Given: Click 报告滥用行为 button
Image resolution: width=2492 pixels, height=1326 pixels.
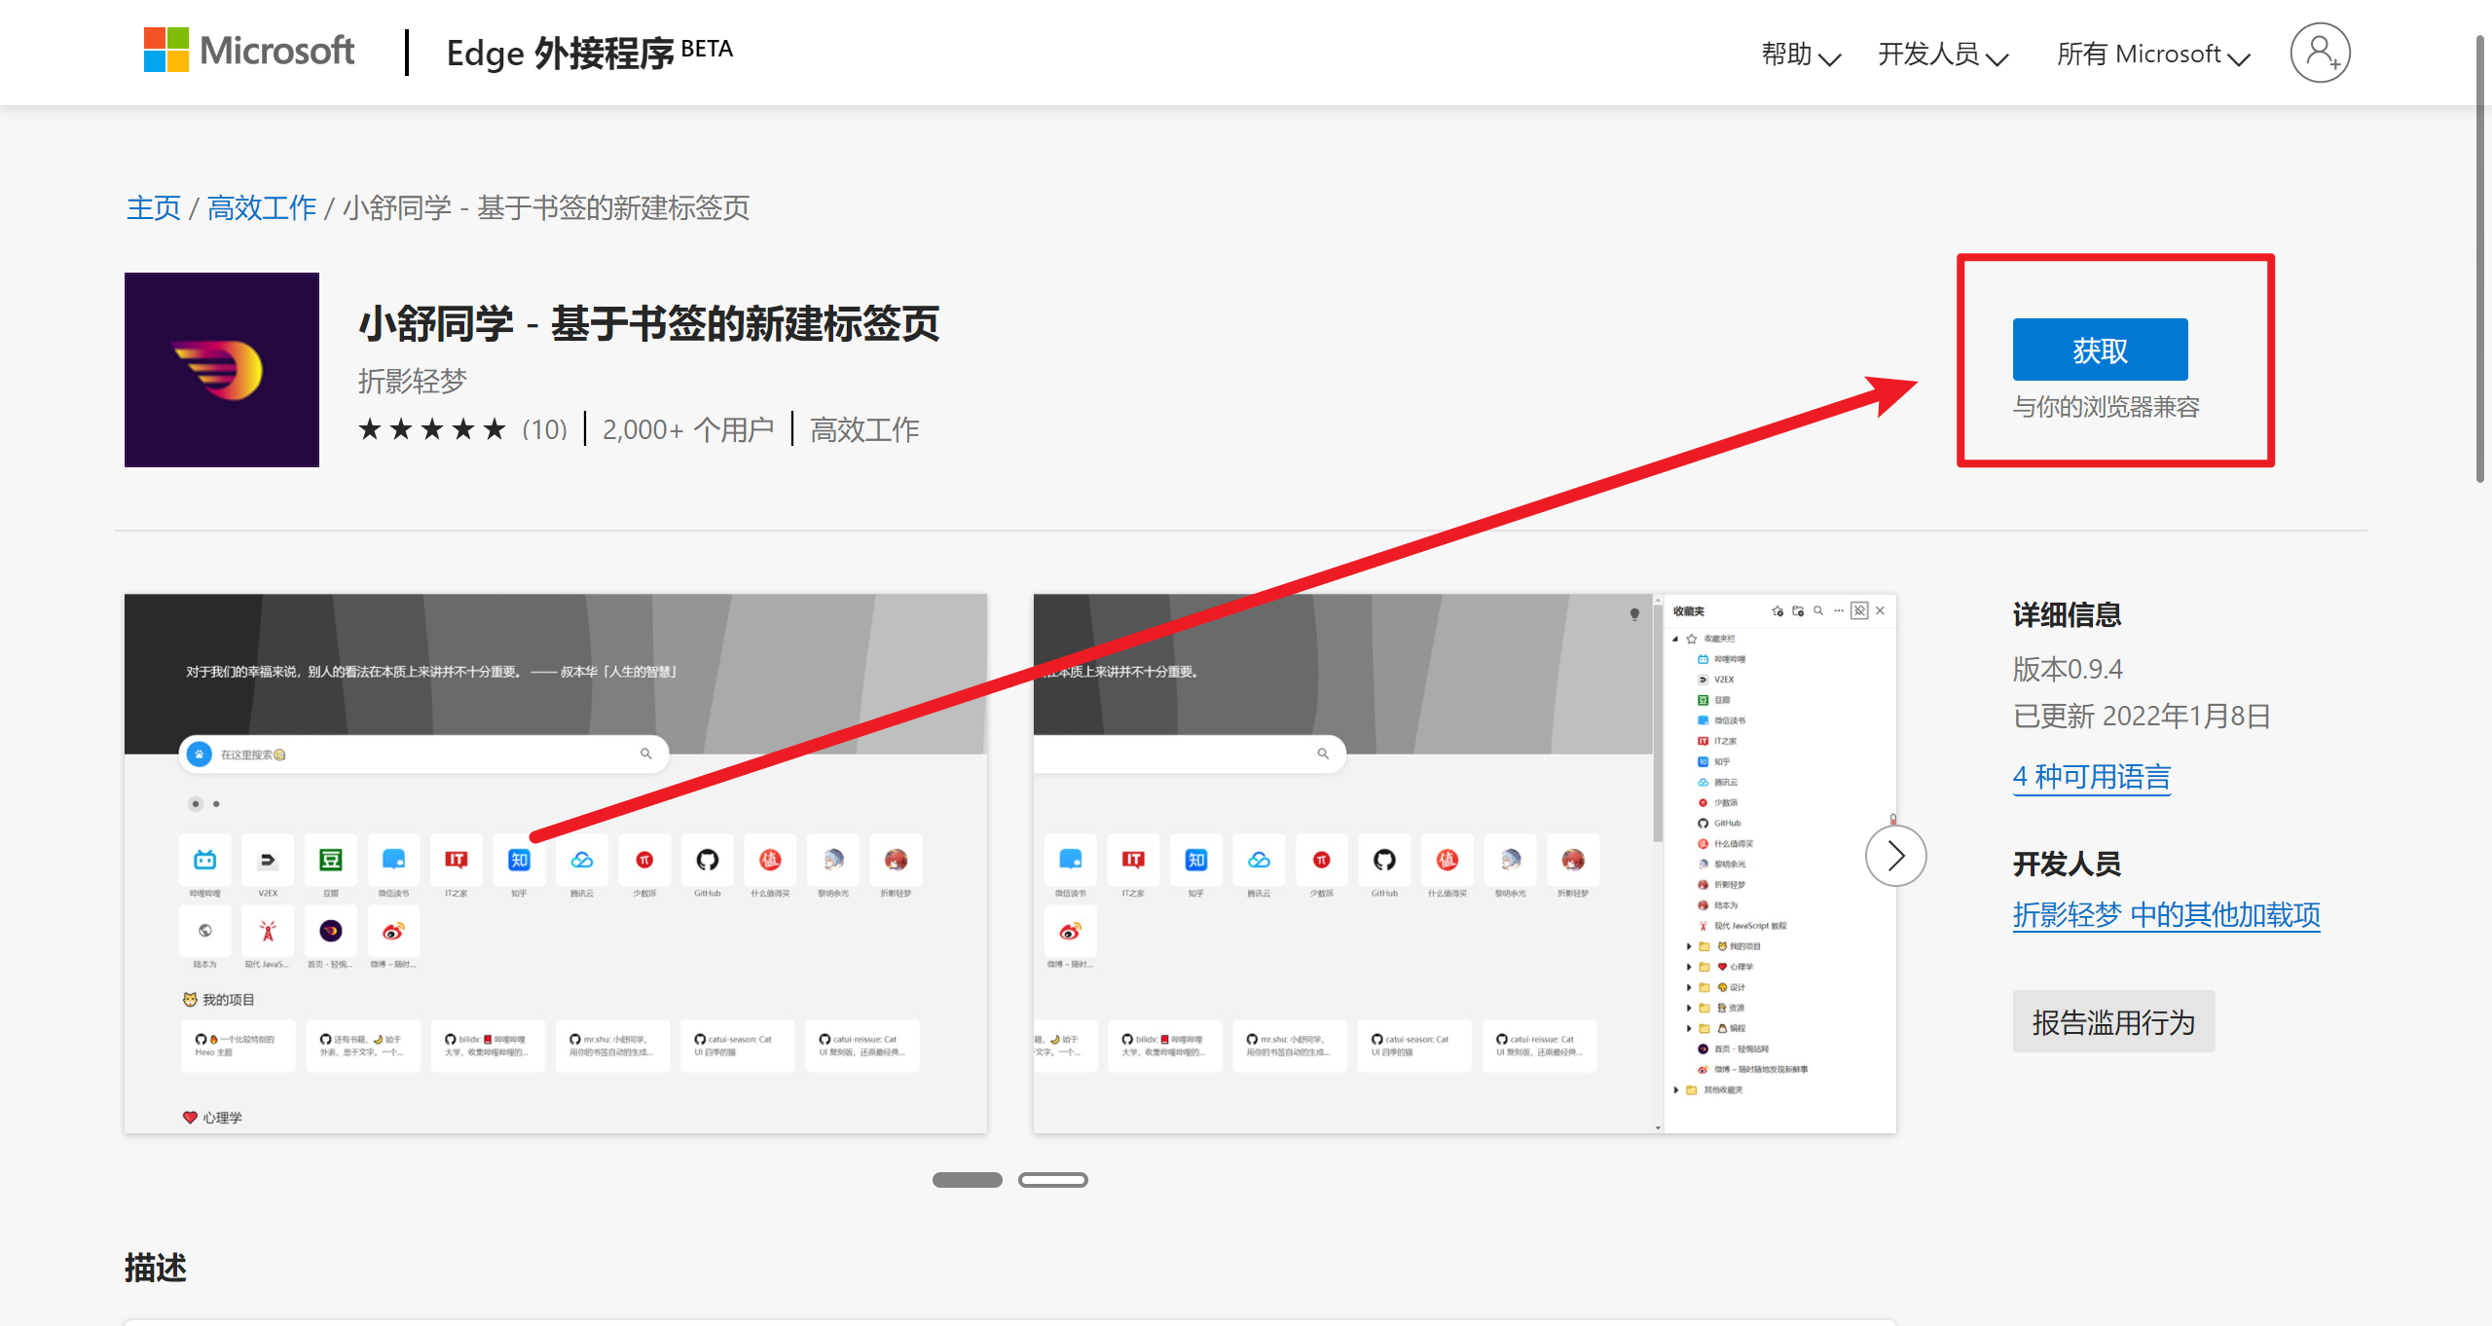Looking at the screenshot, I should click(2113, 1021).
